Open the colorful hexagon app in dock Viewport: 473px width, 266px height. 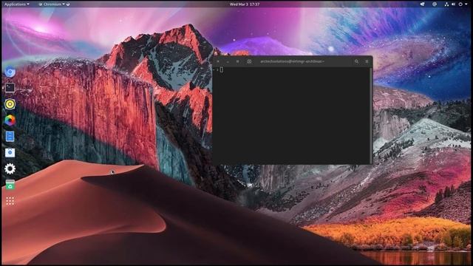pos(10,120)
